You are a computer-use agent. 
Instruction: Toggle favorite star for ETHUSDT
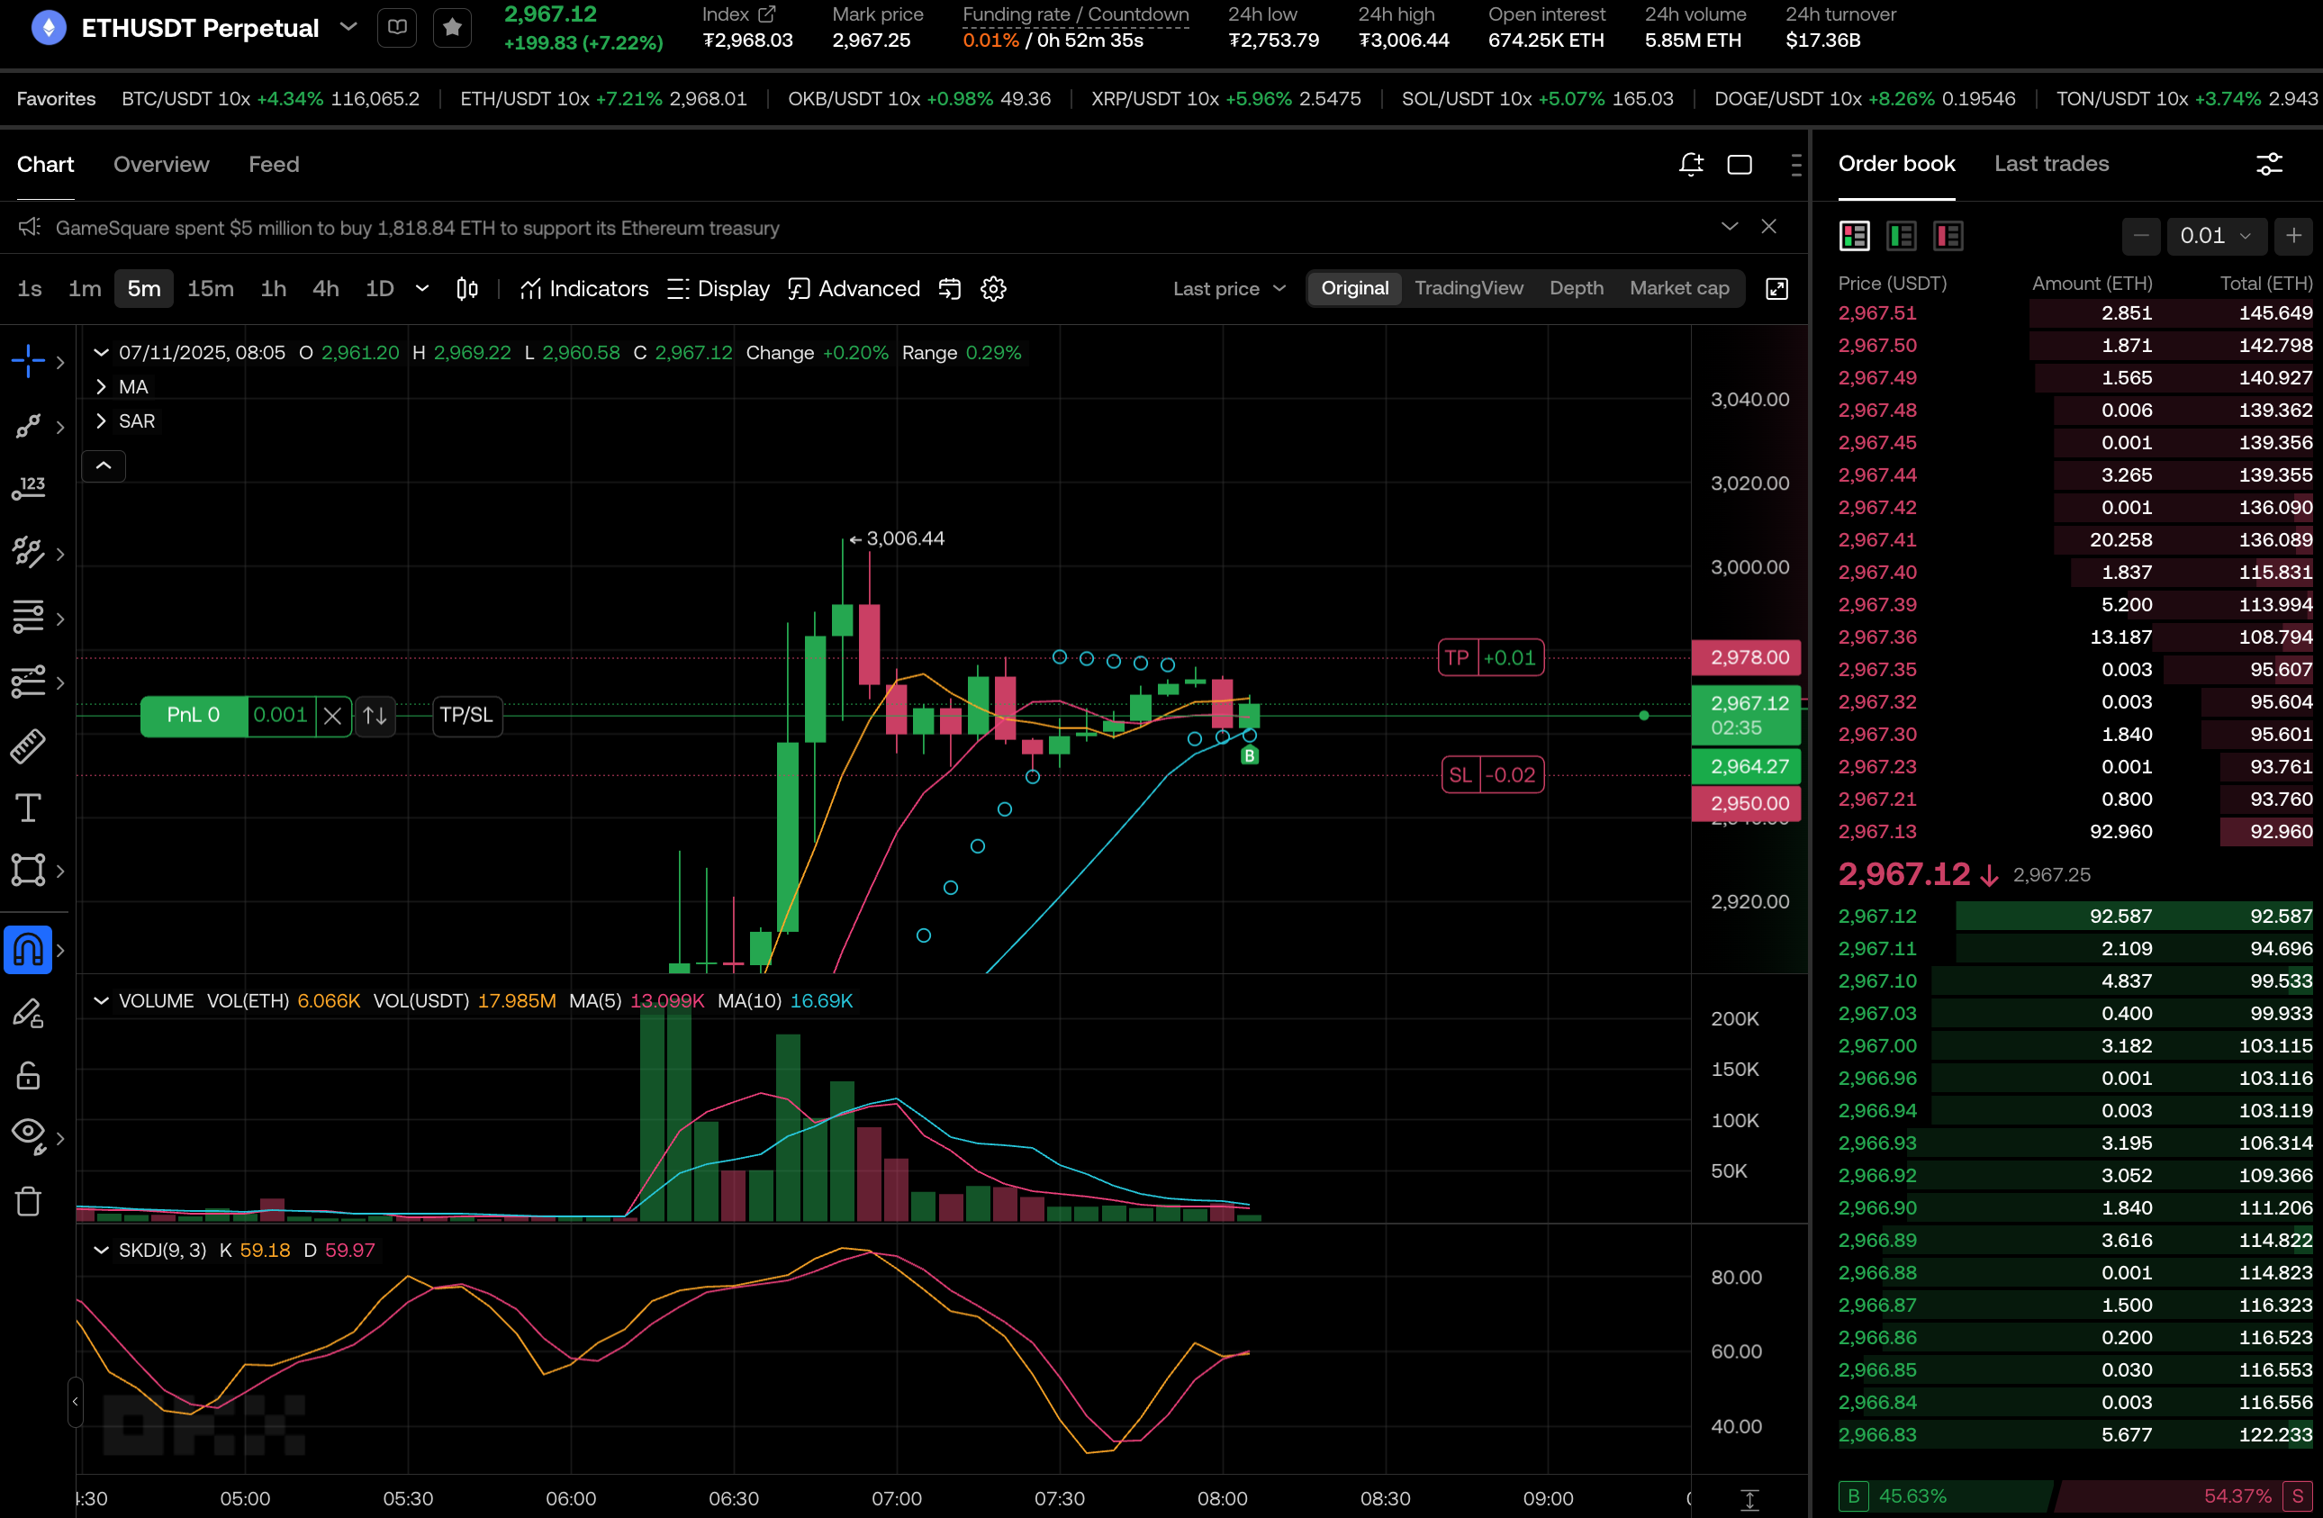(x=452, y=27)
